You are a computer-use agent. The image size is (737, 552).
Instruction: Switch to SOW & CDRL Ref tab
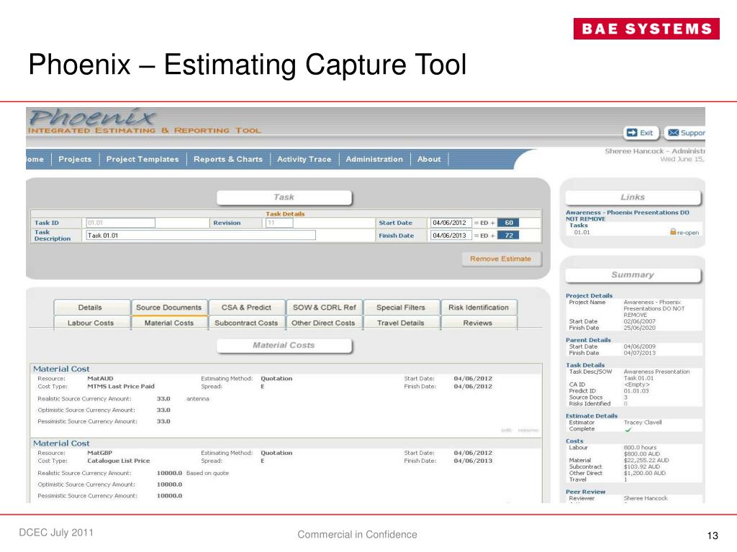coord(325,308)
